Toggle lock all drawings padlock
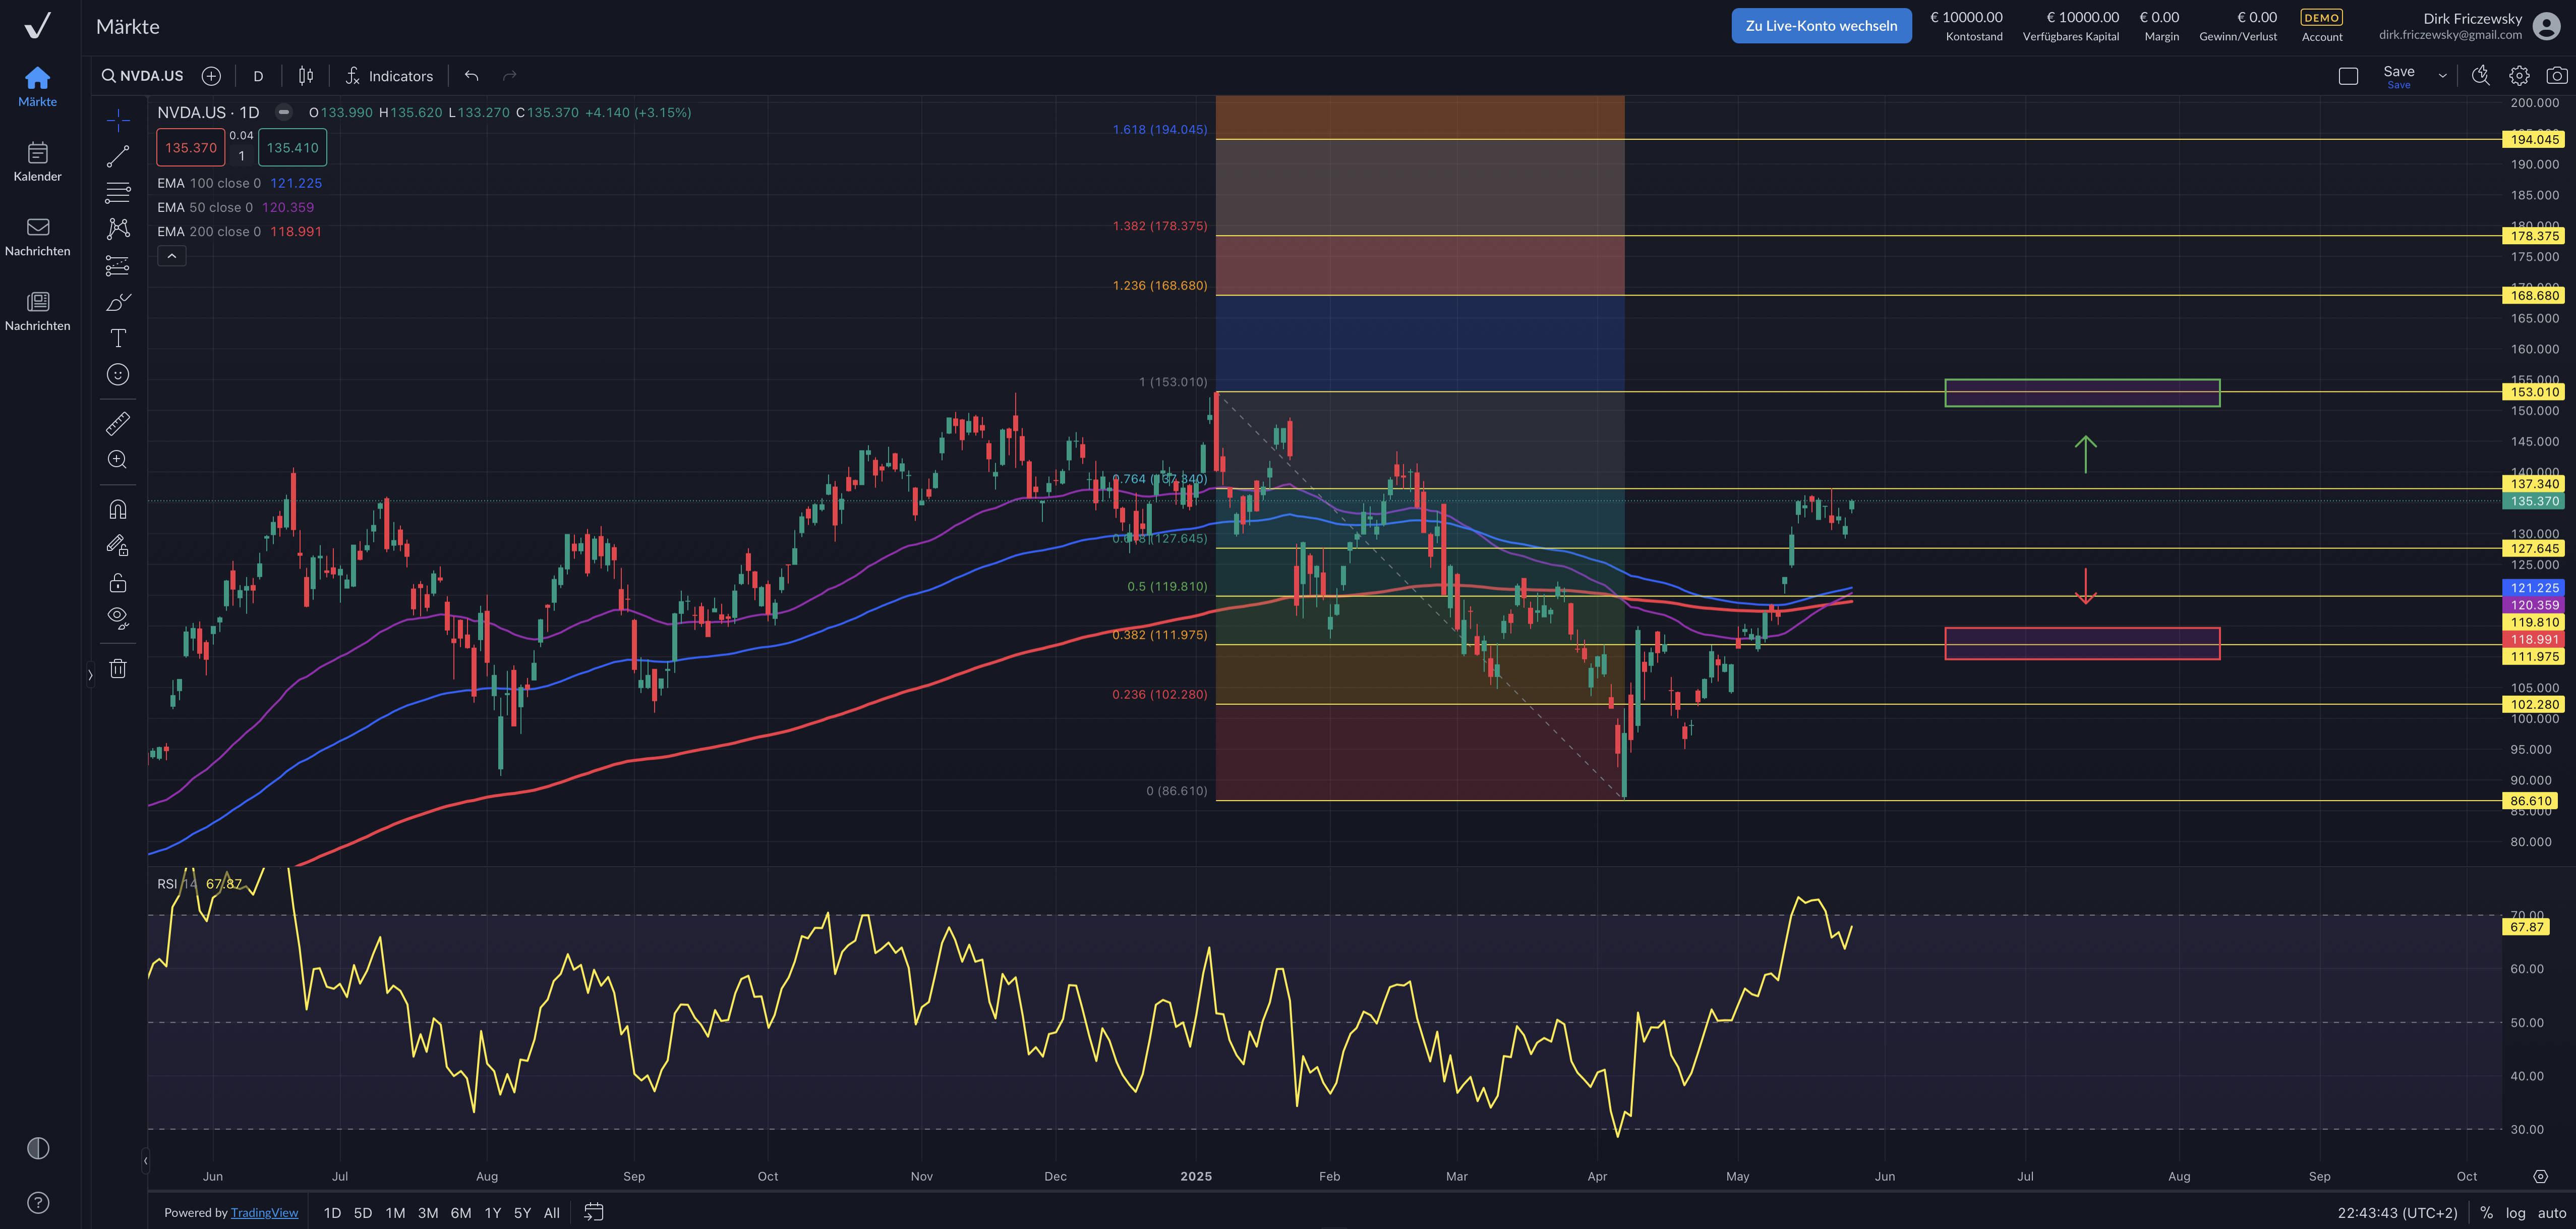This screenshot has width=2576, height=1229. point(118,583)
